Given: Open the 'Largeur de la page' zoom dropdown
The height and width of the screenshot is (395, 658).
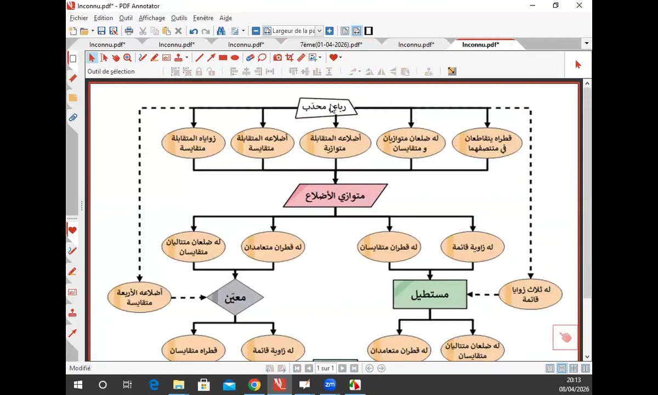Looking at the screenshot, I should coord(319,31).
